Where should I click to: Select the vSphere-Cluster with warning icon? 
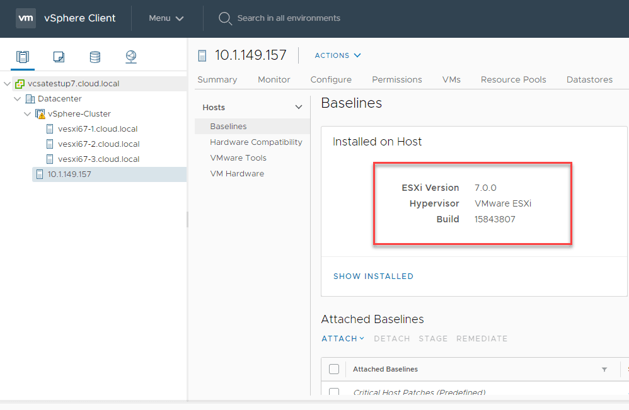(x=79, y=114)
